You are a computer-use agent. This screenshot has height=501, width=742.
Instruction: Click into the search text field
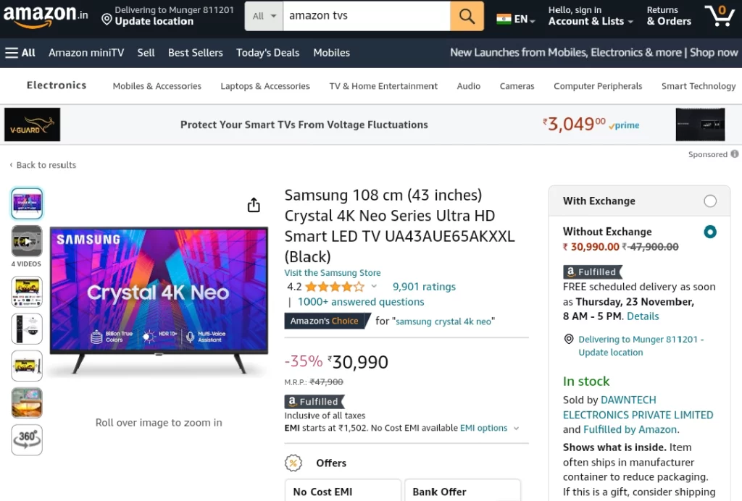click(367, 16)
